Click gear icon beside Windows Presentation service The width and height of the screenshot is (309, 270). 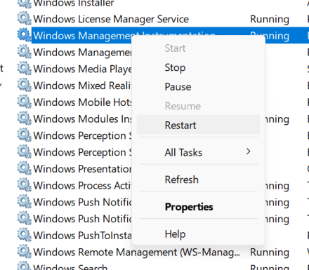click(24, 168)
